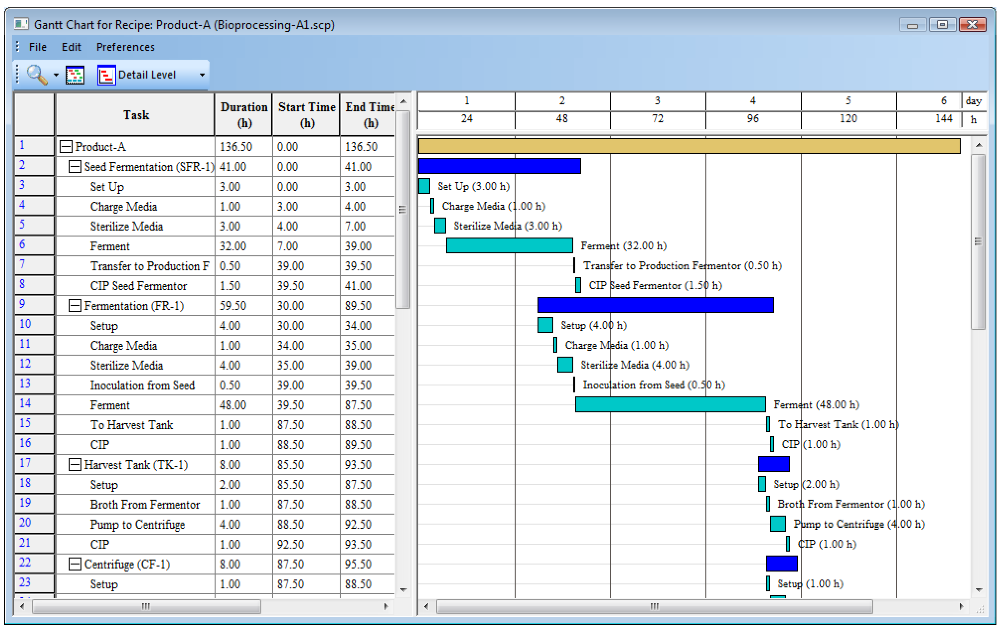Click the Sterilize Media (3.00 h) chart label
This screenshot has height=635, width=1003.
click(508, 226)
